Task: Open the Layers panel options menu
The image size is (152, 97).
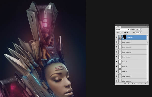Action: 147,27
